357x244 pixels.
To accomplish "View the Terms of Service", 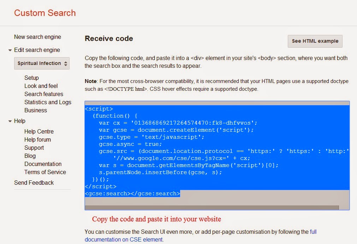I will pyautogui.click(x=45, y=172).
